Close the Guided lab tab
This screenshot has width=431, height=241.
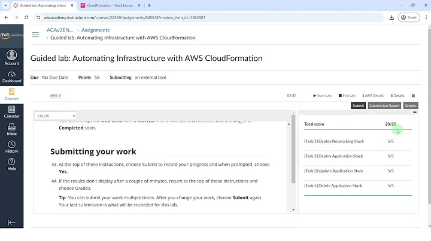(72, 5)
